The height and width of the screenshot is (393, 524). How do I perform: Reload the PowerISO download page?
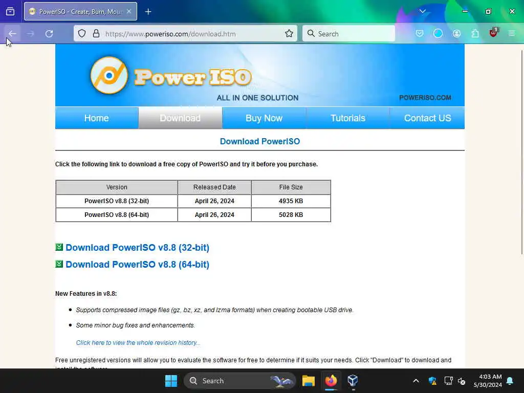pos(49,33)
